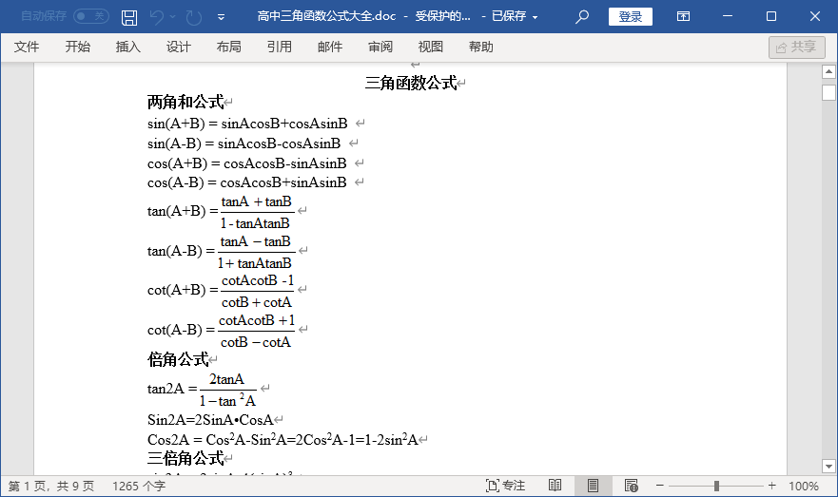The image size is (838, 497).
Task: Click the zoom in plus icon
Action: point(770,486)
